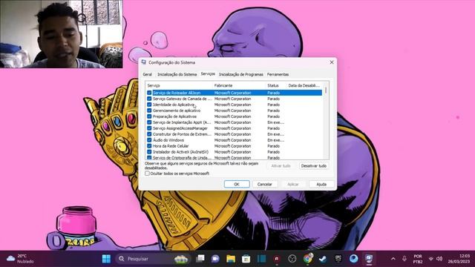Viewport: 475px width, 267px height.
Task: Select the Hora da Rede Celular row name
Action: click(x=171, y=146)
